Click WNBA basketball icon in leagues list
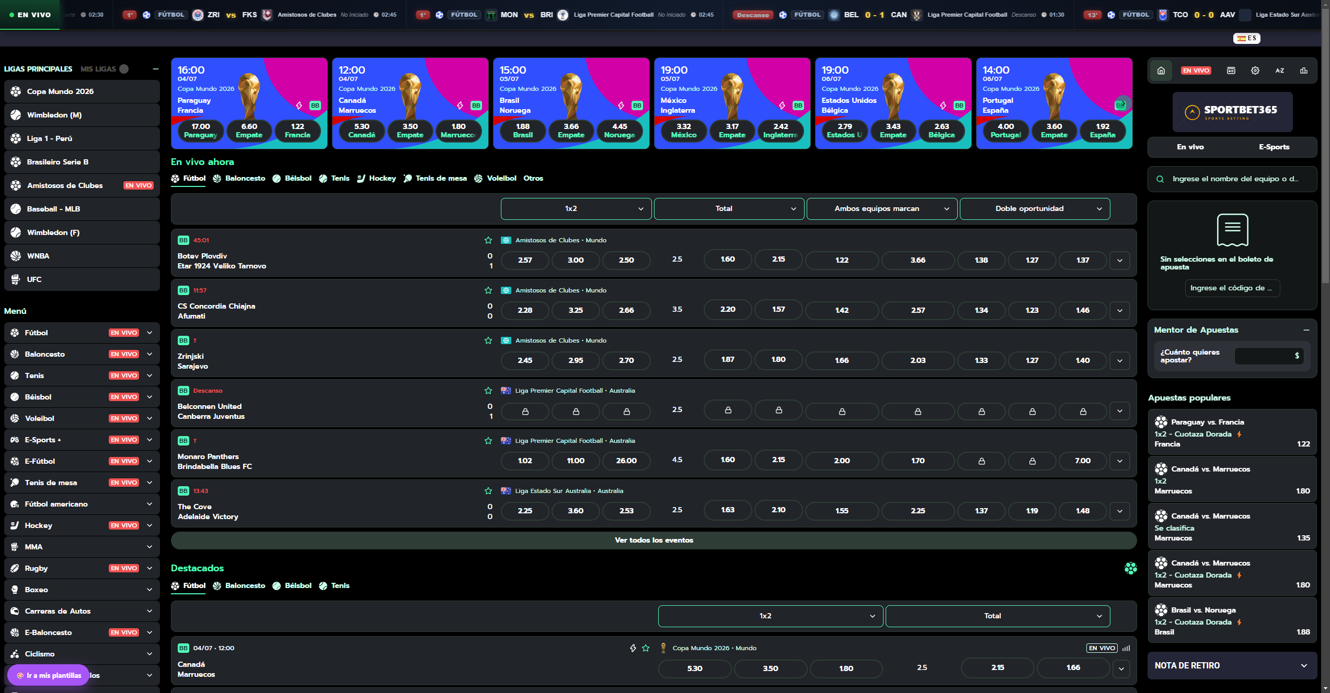1330x693 pixels. tap(16, 256)
